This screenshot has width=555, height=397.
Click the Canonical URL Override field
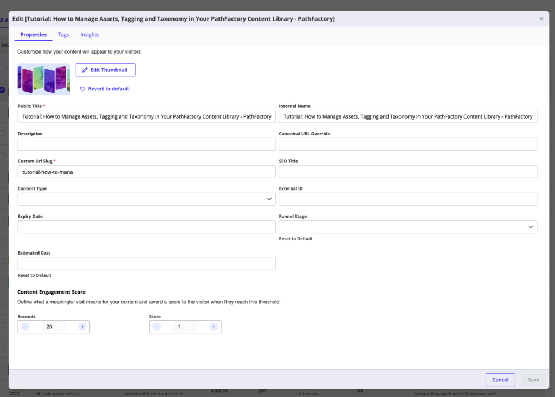point(408,144)
